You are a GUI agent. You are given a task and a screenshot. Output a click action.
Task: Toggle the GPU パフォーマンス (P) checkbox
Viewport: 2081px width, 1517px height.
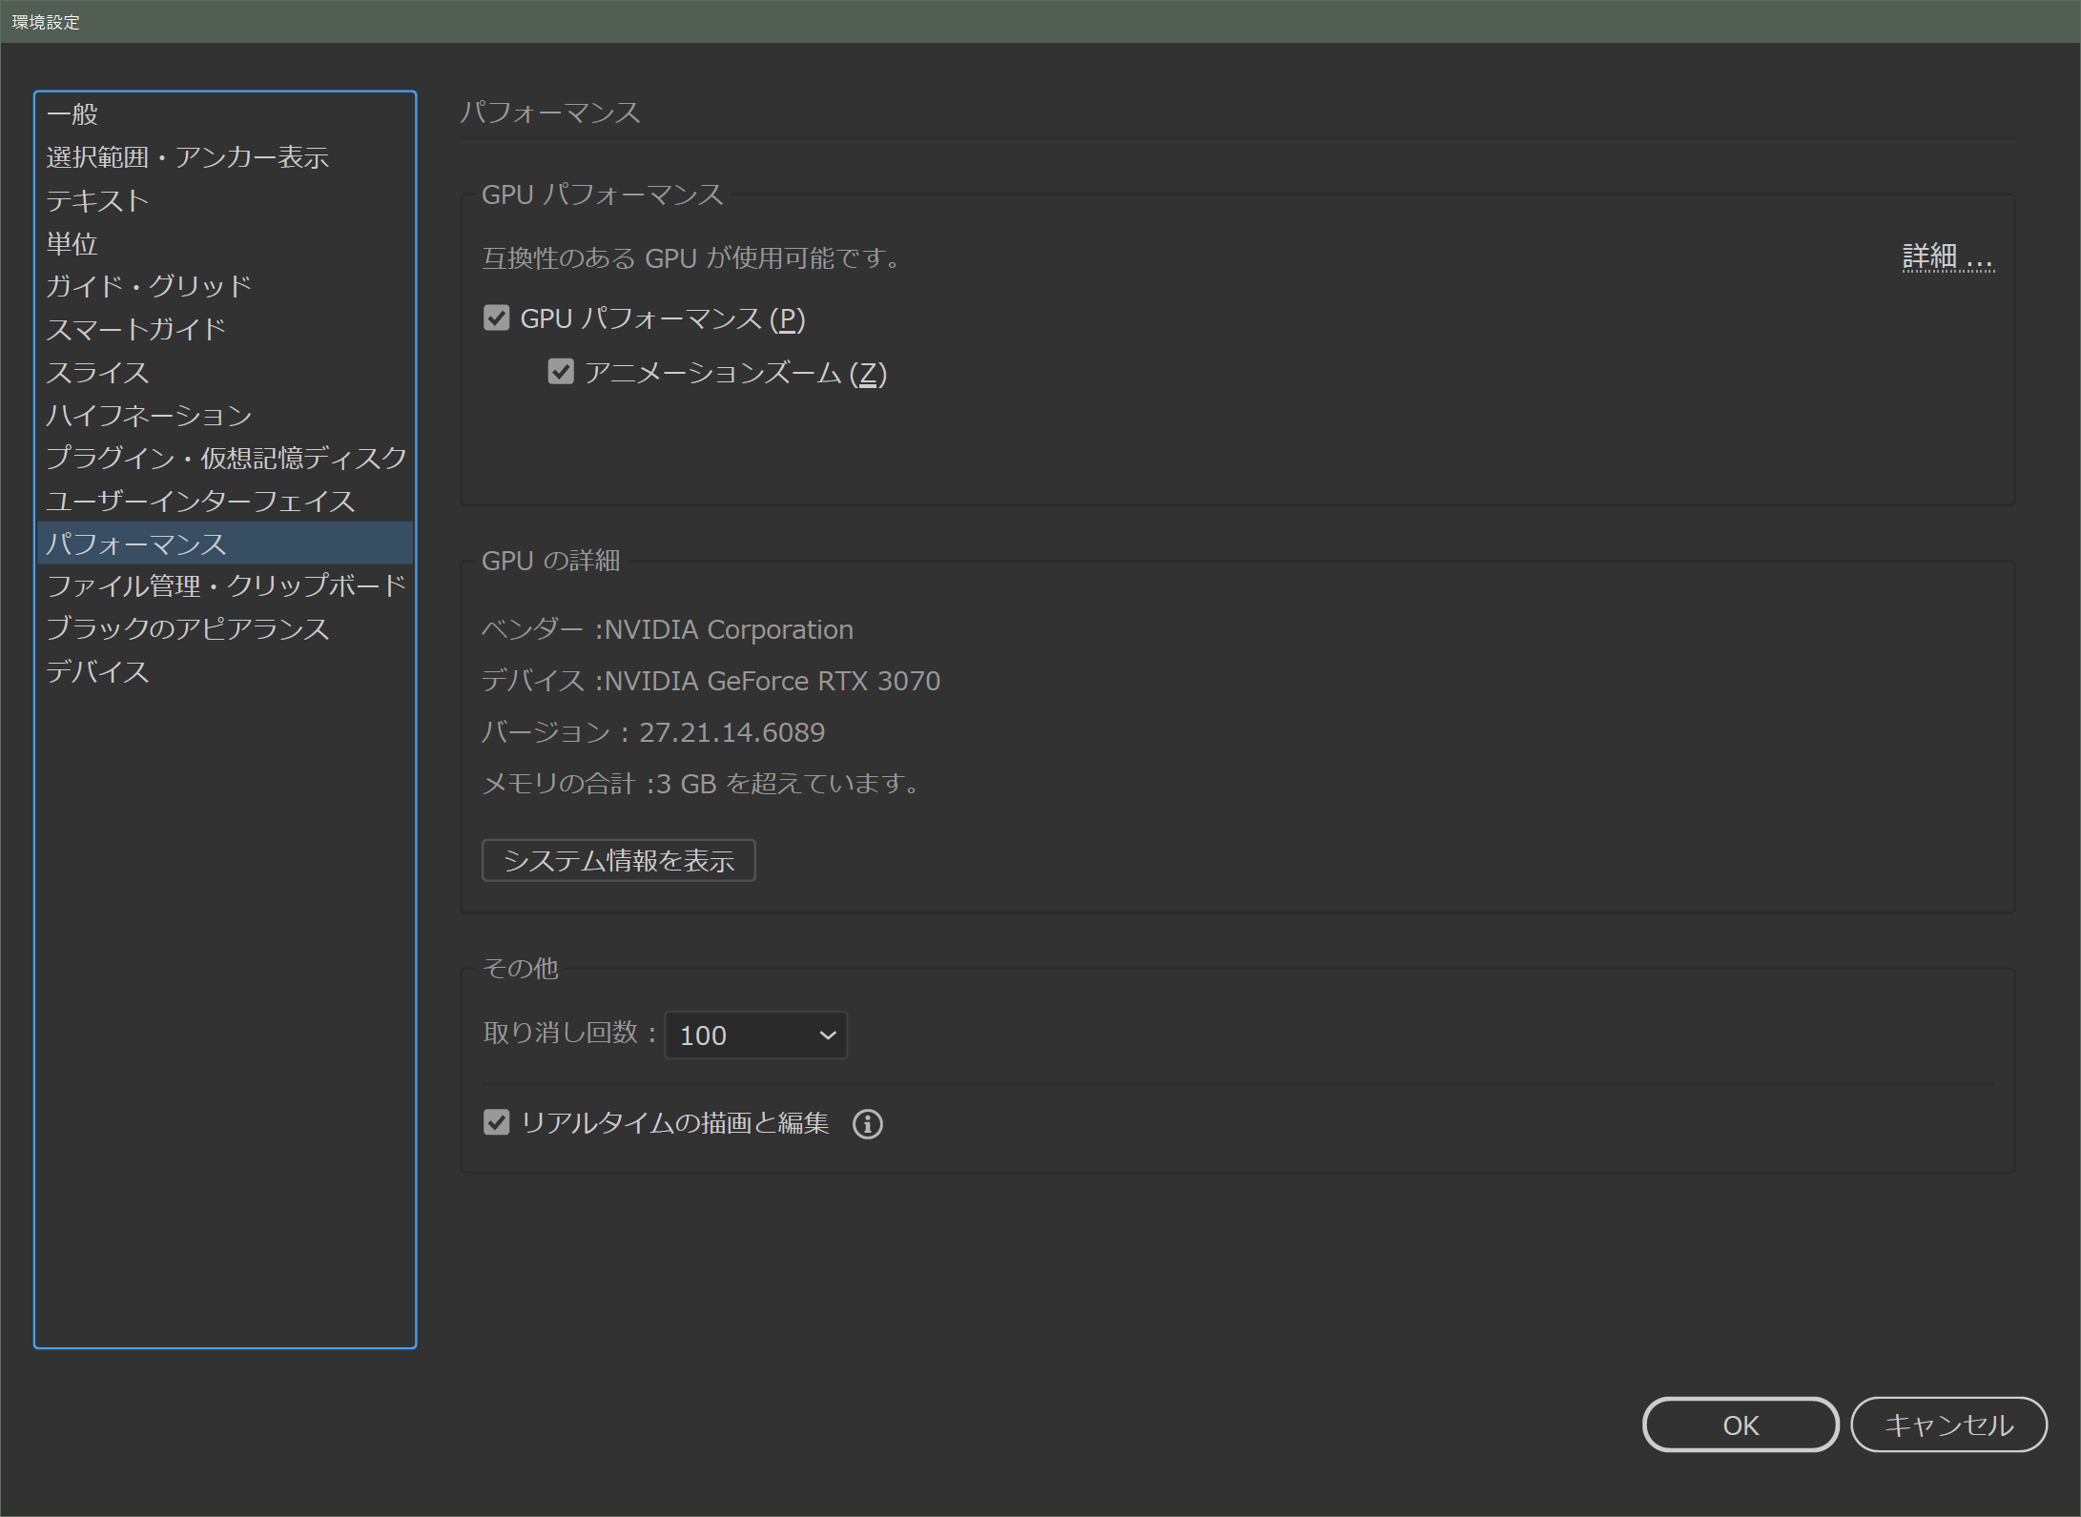pyautogui.click(x=497, y=318)
